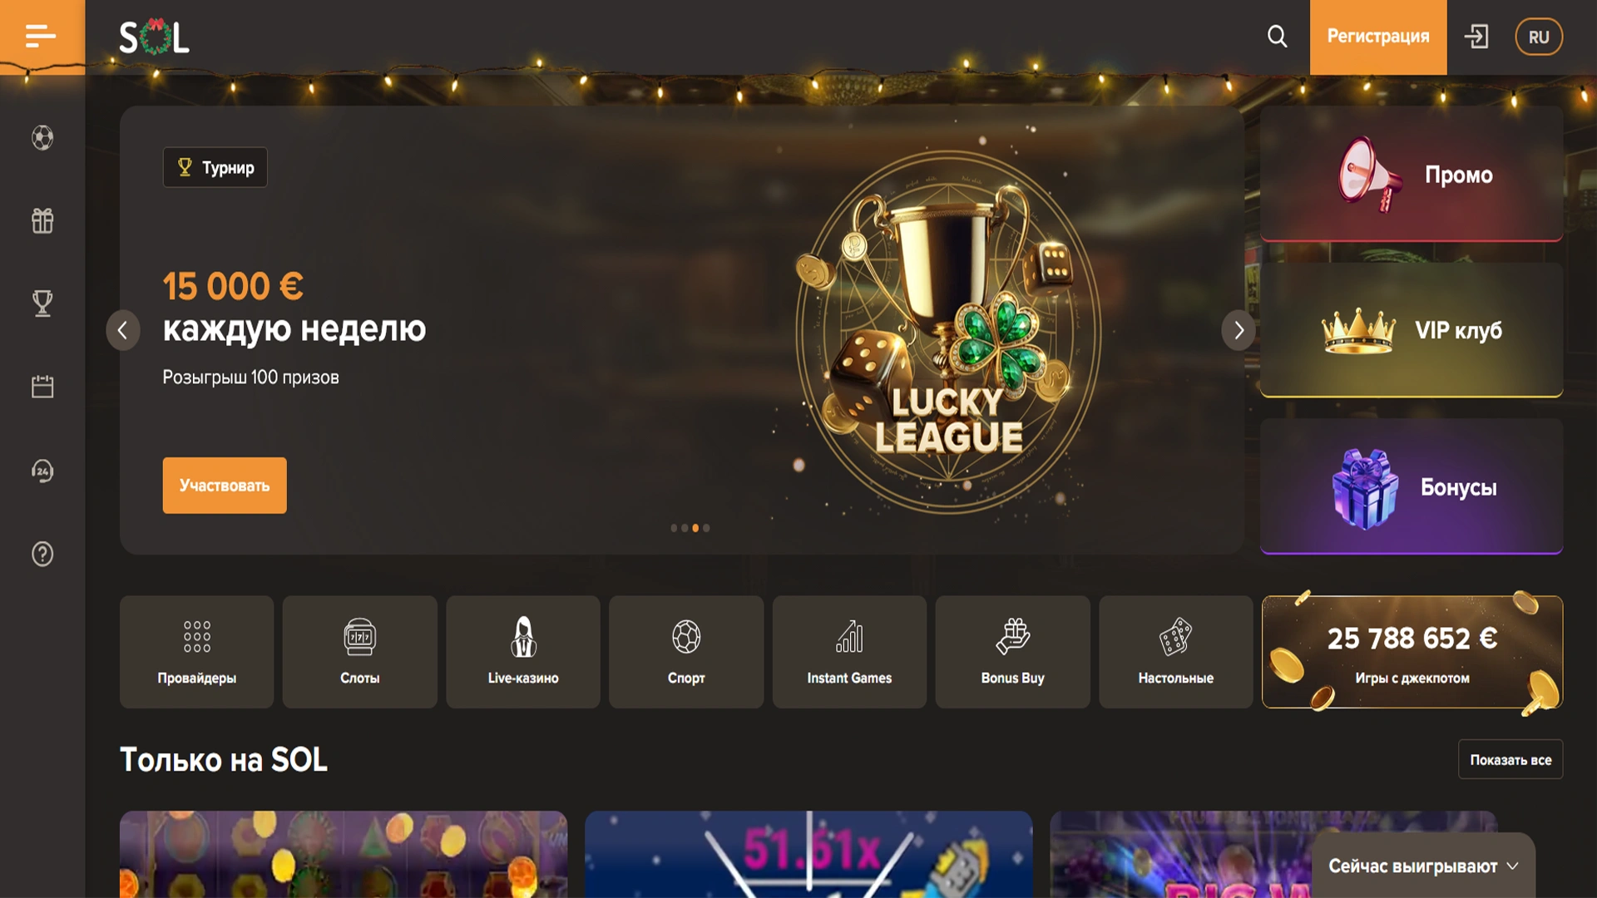Open the gift box sidebar icon
Screen dimensions: 1597x898
[x=42, y=220]
